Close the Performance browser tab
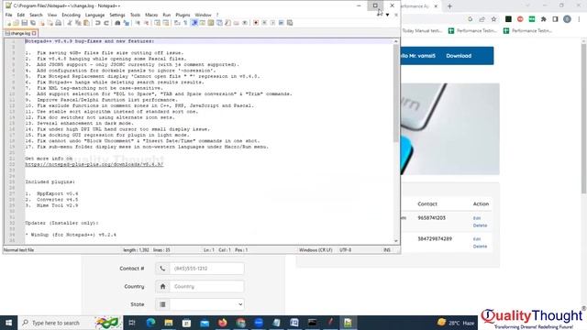The width and height of the screenshot is (587, 330). 436,6
